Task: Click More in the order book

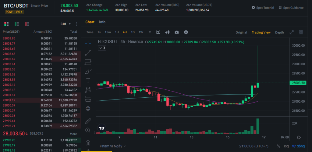Action: tap(73, 134)
